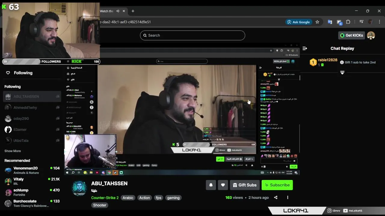Image resolution: width=385 pixels, height=216 pixels.
Task: Open the Chrome Extensions puzzle menu
Action: click(348, 22)
